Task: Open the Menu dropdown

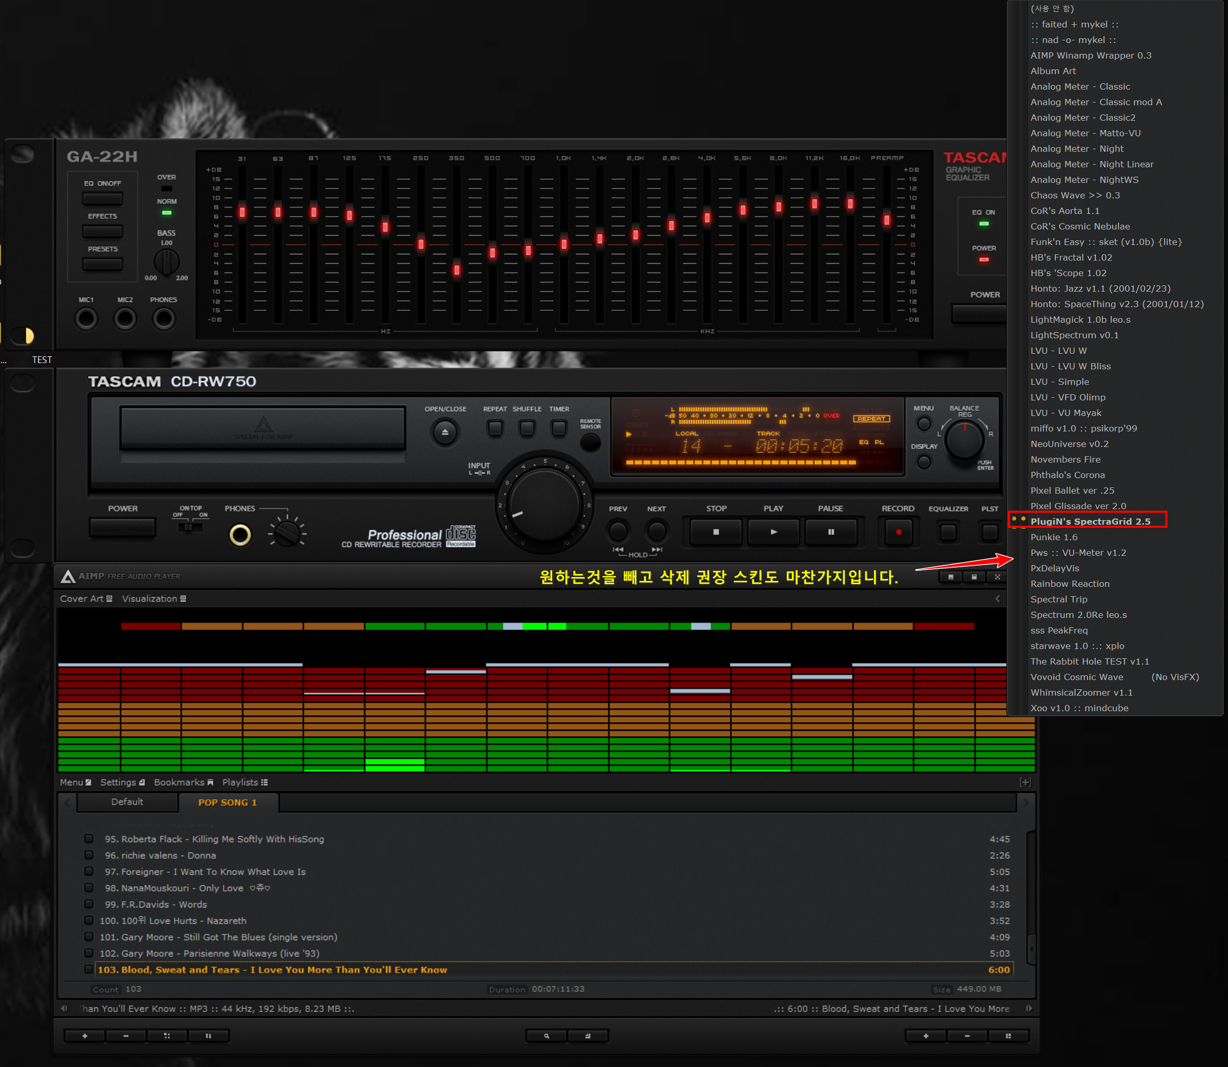Action: pyautogui.click(x=75, y=783)
